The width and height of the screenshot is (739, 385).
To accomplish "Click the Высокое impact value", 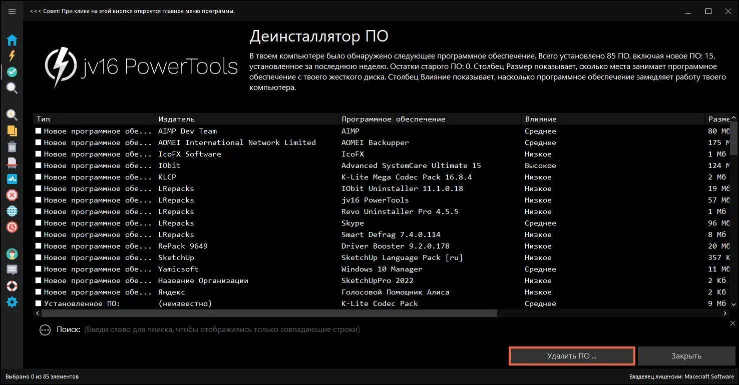I will (540, 165).
